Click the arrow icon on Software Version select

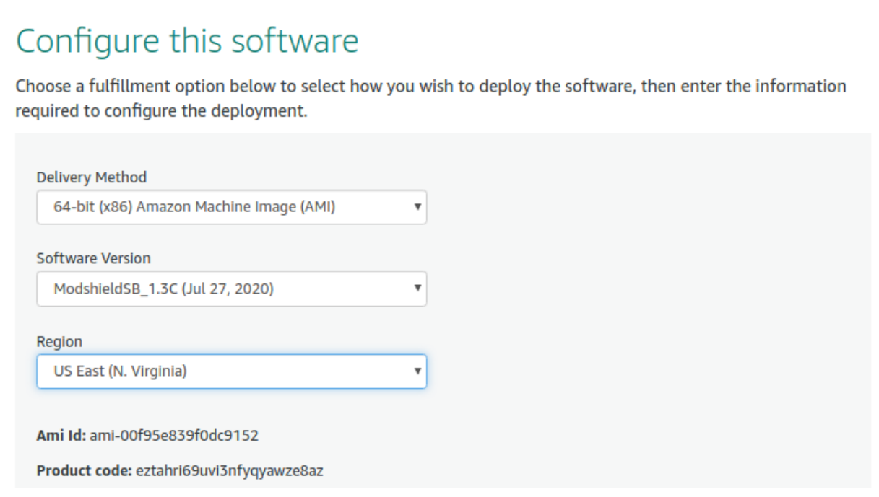click(417, 289)
